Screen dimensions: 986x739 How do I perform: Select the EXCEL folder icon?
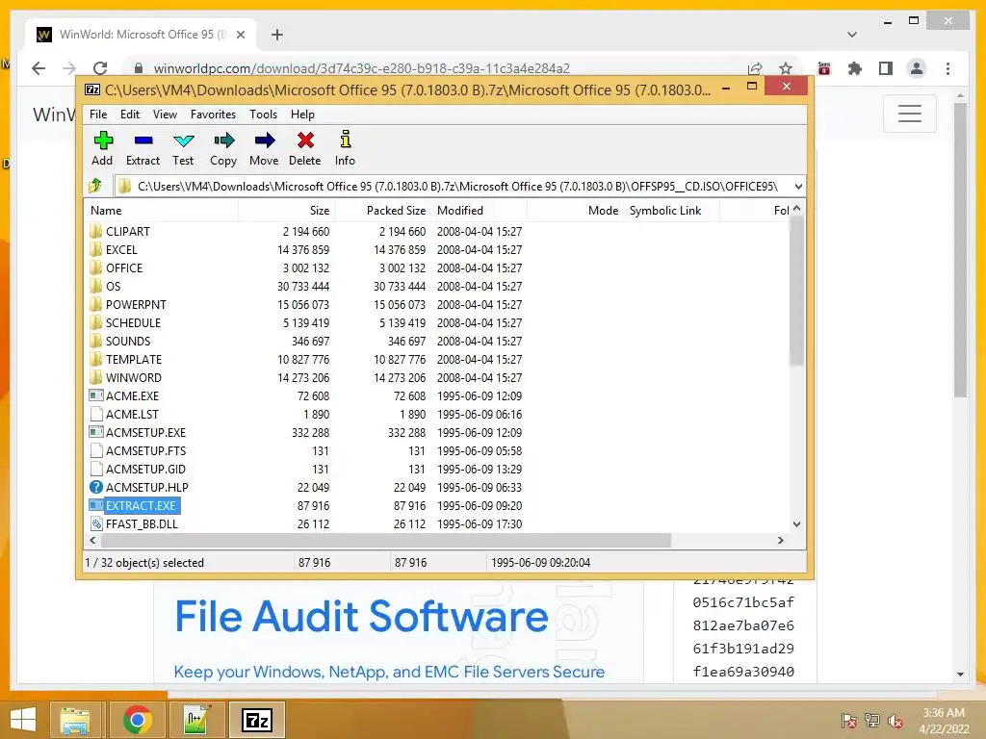pos(95,249)
